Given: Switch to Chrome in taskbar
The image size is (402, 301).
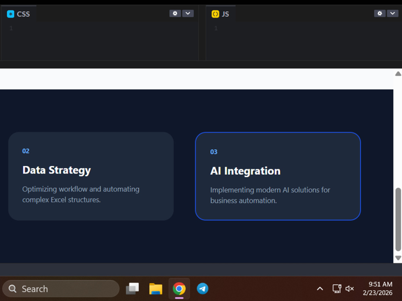Looking at the screenshot, I should click(x=179, y=289).
